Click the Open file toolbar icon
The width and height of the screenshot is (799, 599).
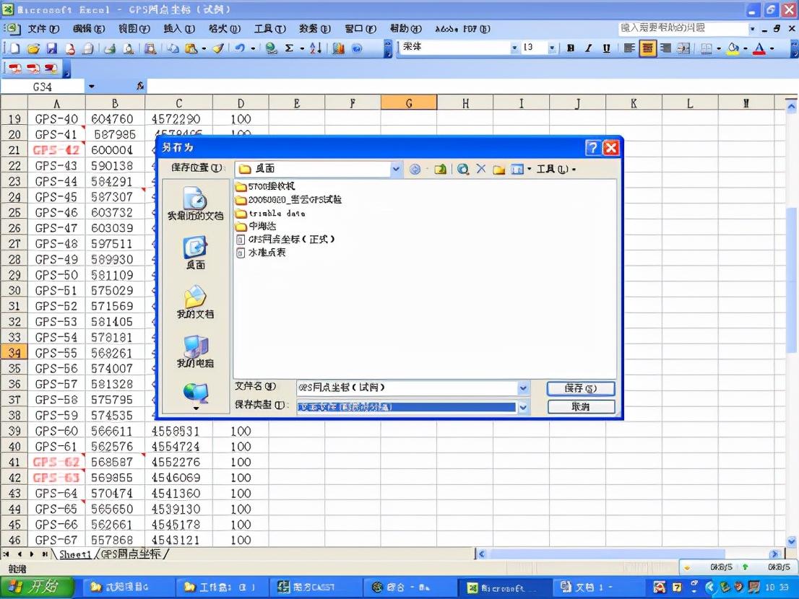click(34, 48)
